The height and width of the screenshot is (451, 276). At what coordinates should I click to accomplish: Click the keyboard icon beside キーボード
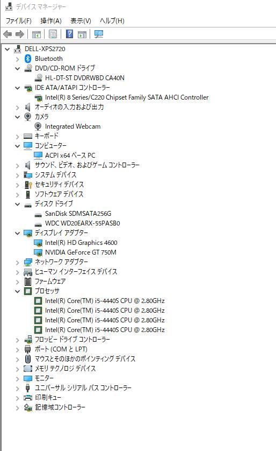click(28, 136)
